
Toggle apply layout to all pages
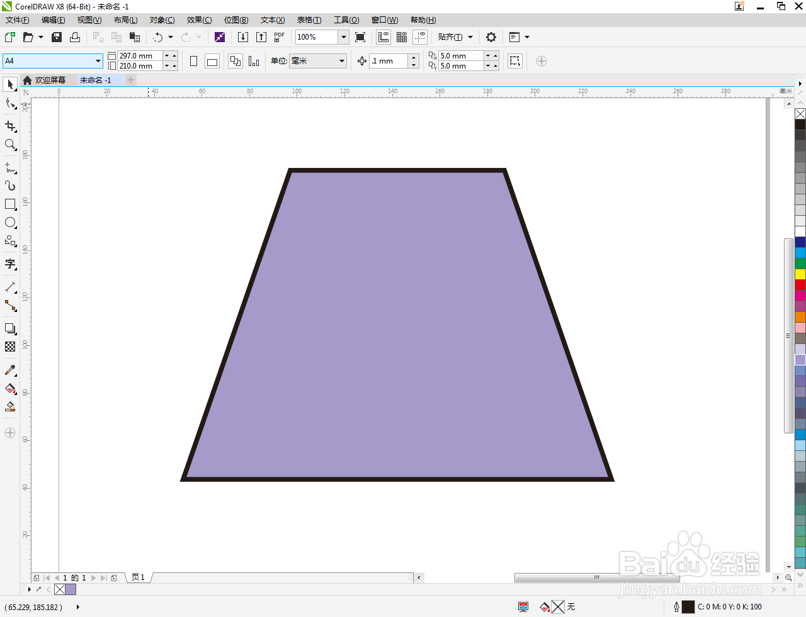pos(236,61)
